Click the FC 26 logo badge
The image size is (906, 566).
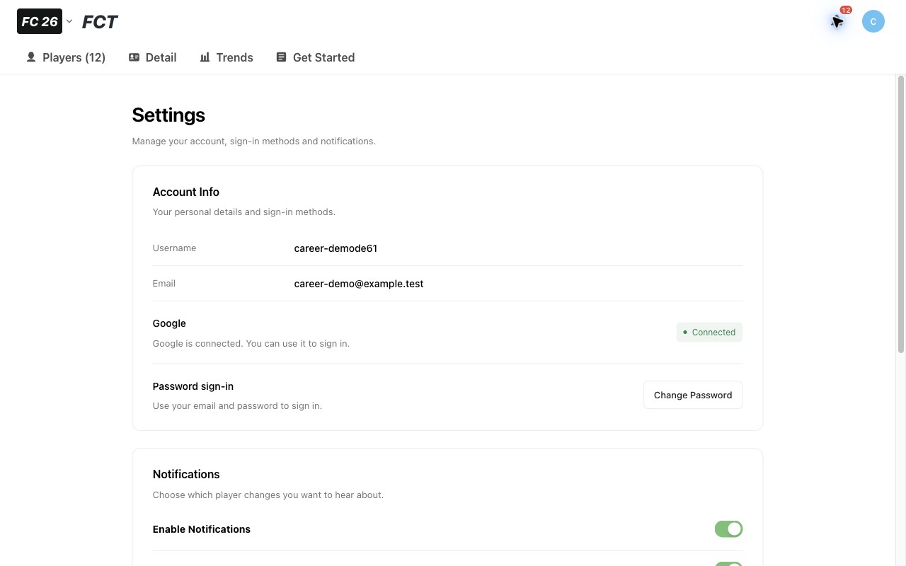pos(40,21)
